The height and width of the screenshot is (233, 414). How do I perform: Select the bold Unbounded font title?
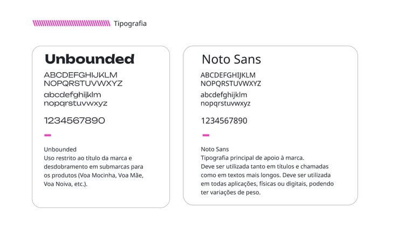(x=89, y=59)
